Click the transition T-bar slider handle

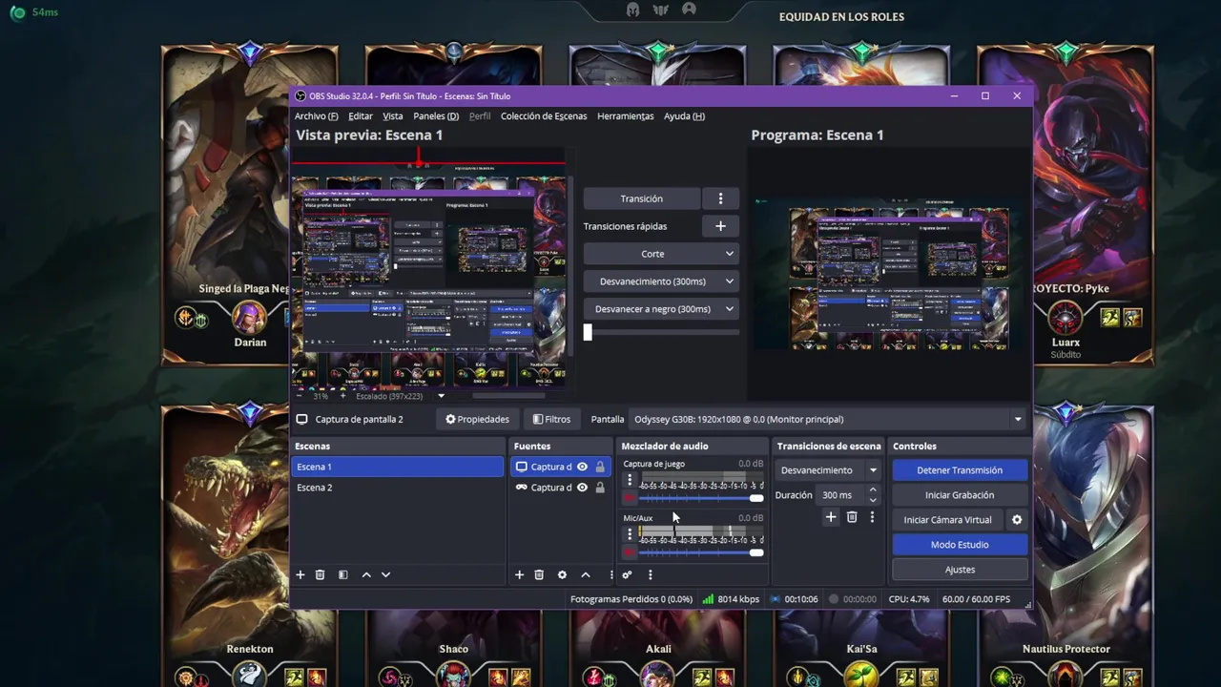[588, 332]
